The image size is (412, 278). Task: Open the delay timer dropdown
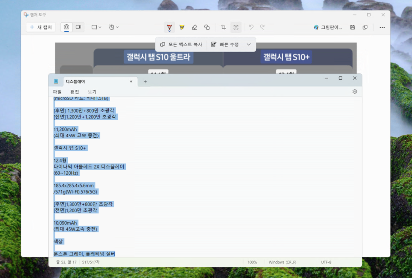coord(114,27)
